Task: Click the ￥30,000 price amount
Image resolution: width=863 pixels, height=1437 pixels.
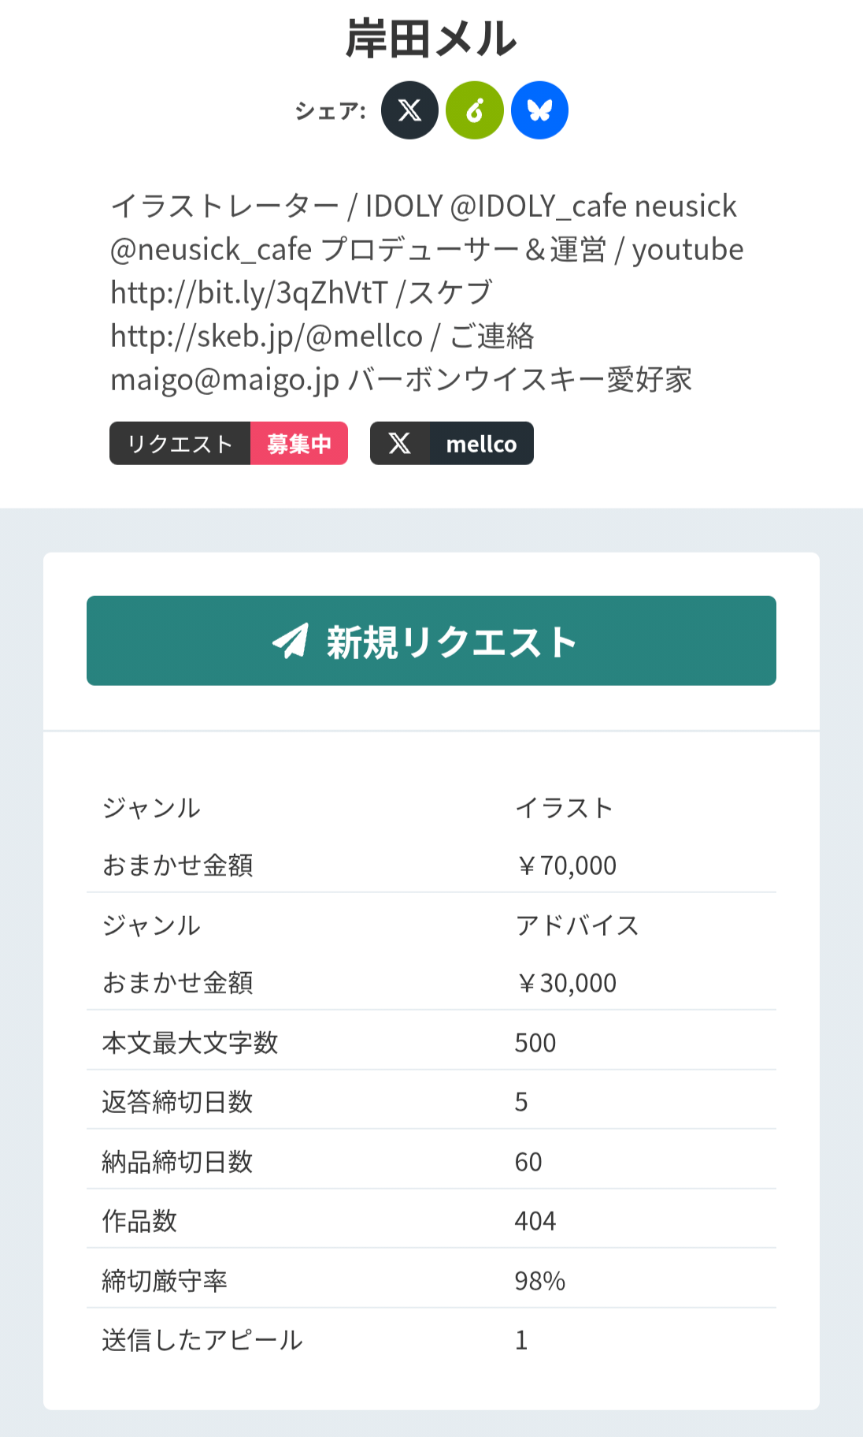Action: pyautogui.click(x=566, y=983)
